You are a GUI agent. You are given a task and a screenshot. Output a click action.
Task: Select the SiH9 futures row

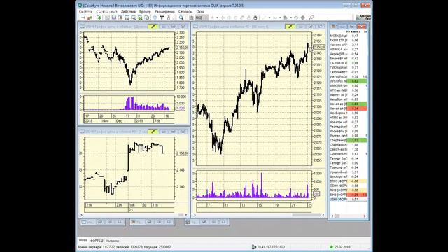click(x=349, y=195)
